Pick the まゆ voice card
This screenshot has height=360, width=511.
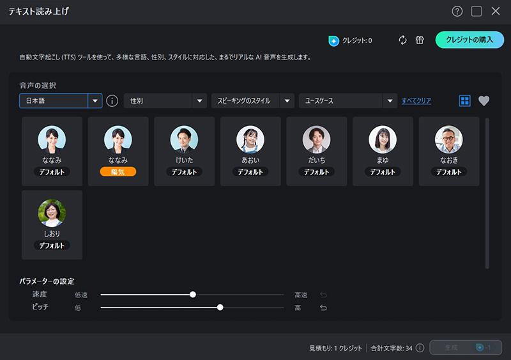pos(383,152)
